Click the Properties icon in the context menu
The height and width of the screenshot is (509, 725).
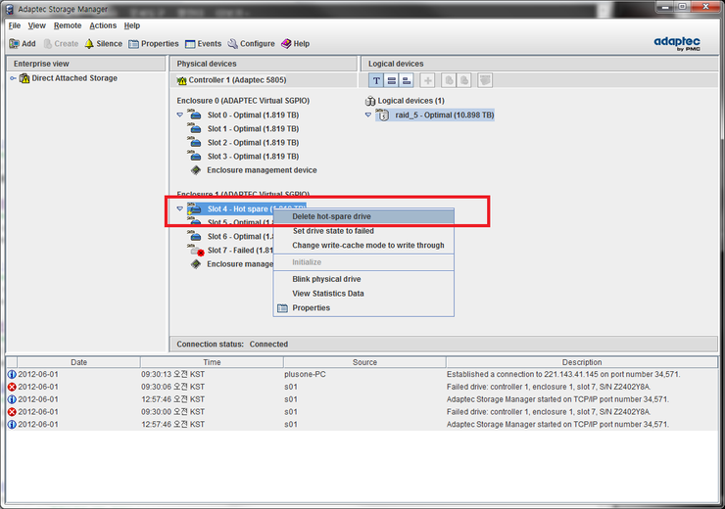click(x=282, y=308)
